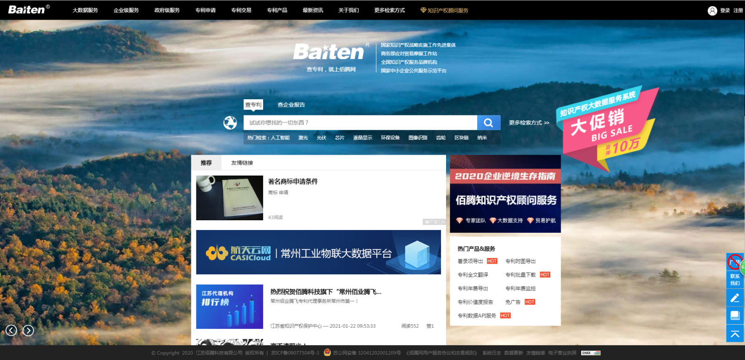Open 专利全文翻译 product link
This screenshot has height=360, width=745.
[473, 275]
